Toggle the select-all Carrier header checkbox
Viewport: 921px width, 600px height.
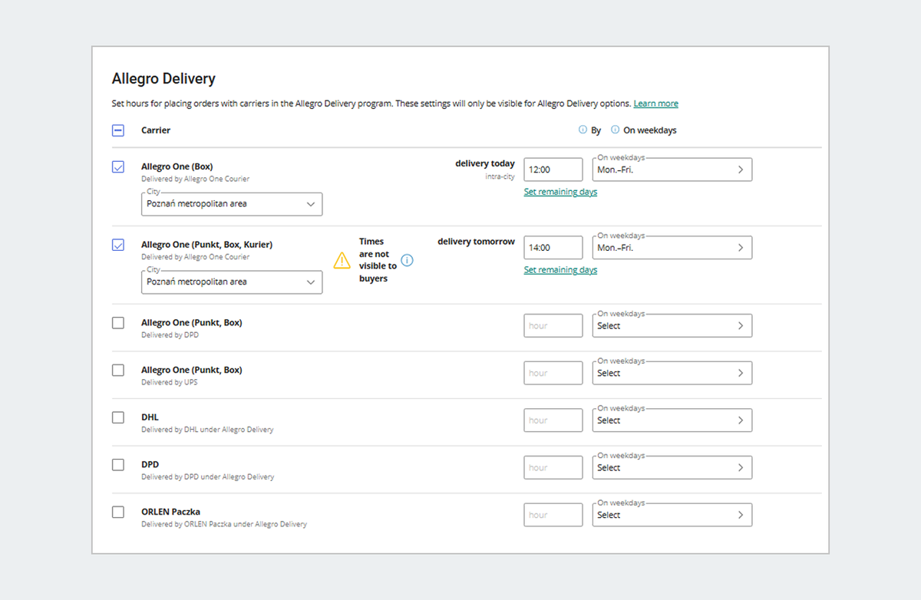pos(118,130)
